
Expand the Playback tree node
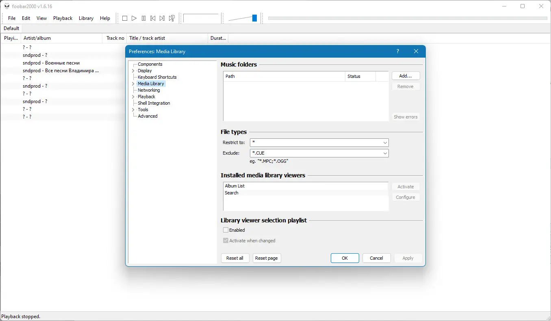coord(133,97)
